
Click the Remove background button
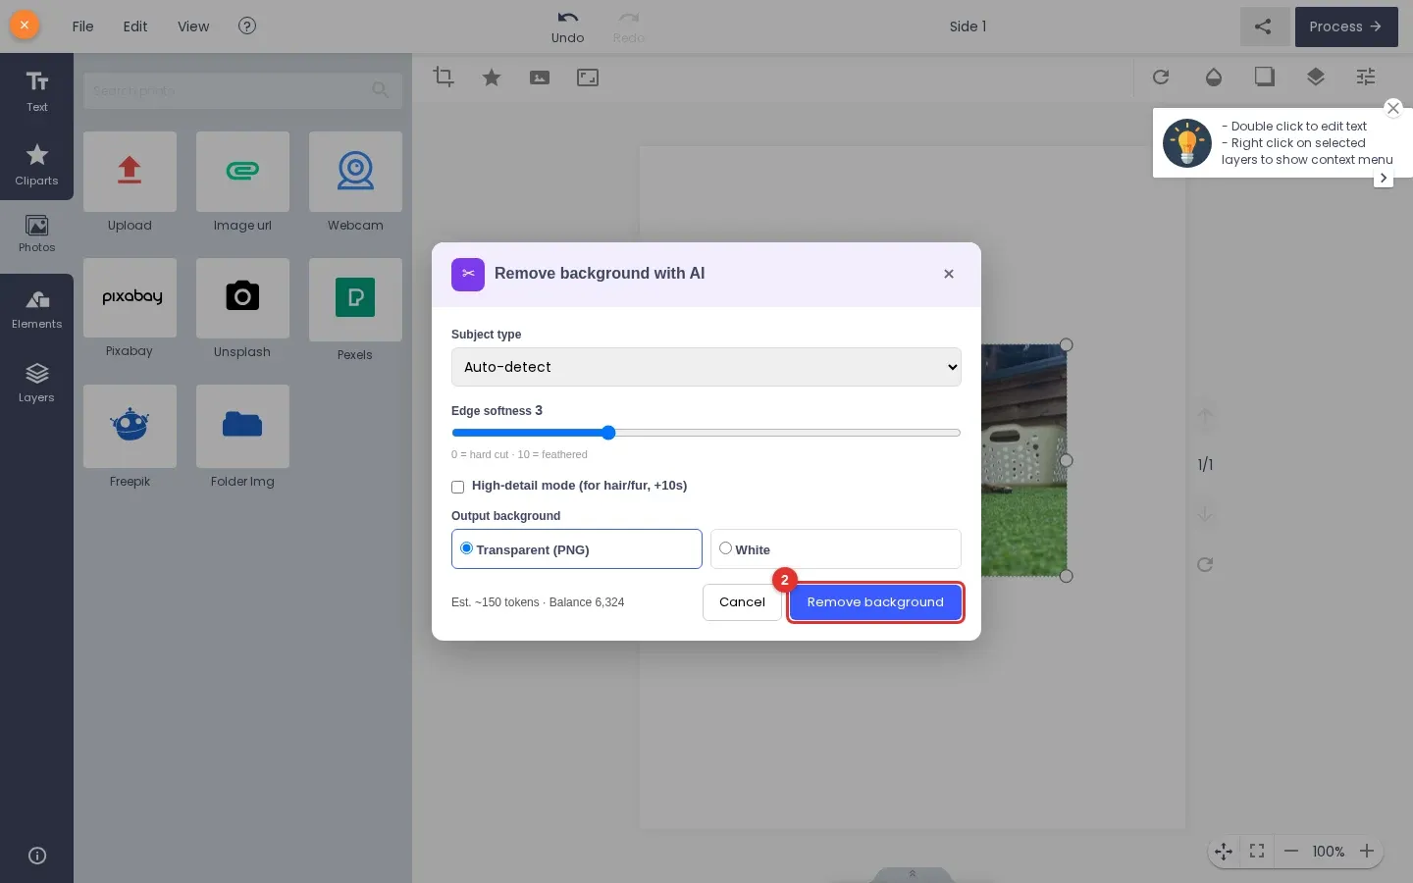[x=875, y=602]
